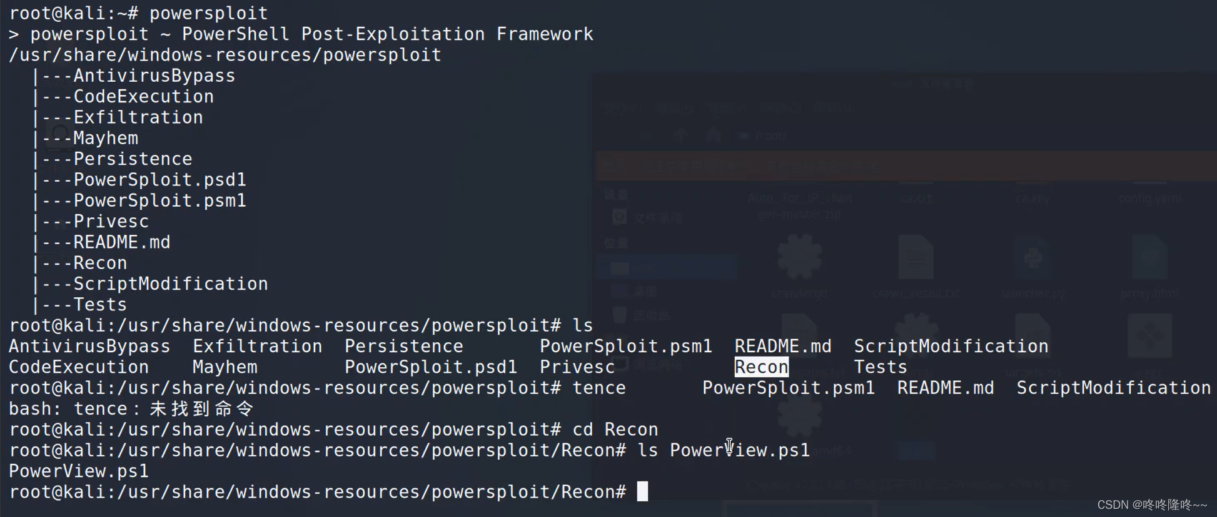
Task: Select Tests in the ls output
Action: coord(881,367)
